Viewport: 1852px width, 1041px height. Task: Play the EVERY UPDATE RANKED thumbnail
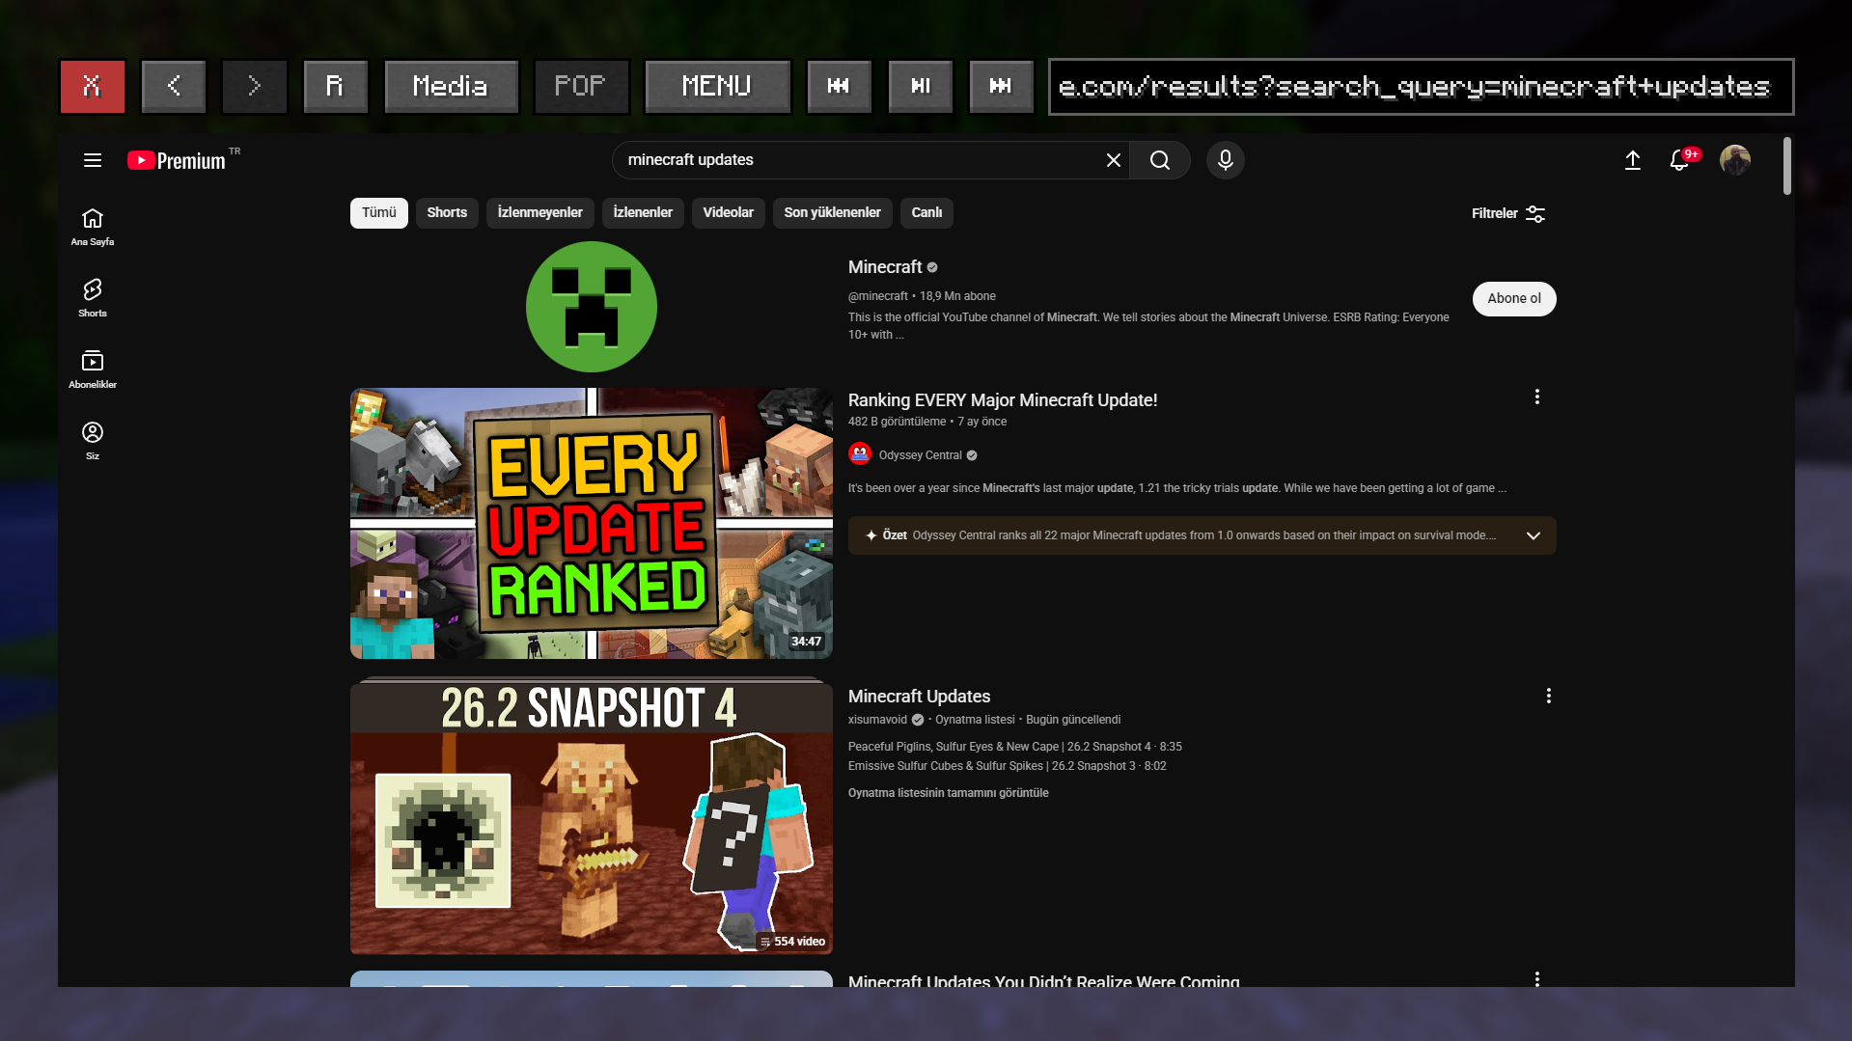tap(592, 524)
